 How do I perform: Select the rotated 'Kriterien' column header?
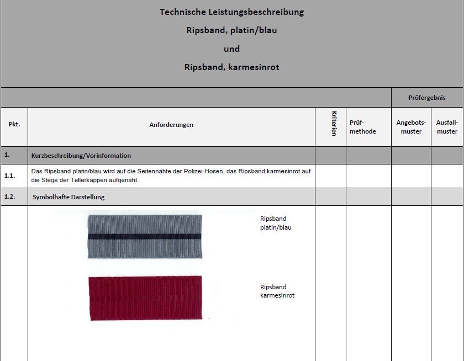(x=334, y=124)
